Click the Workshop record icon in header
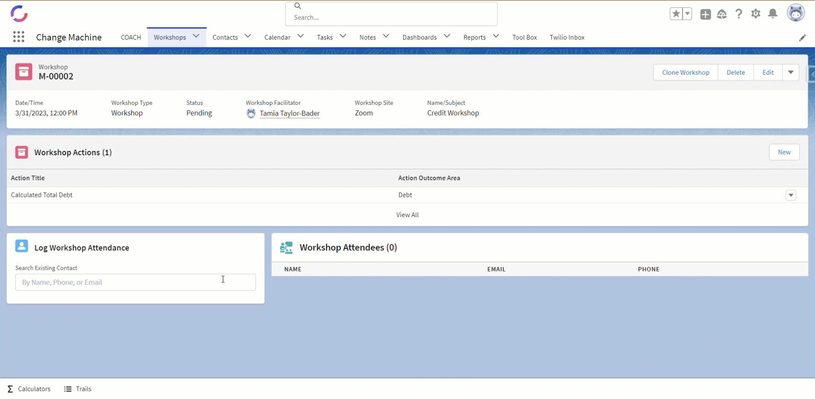Viewport: 815px width, 399px height. pyautogui.click(x=23, y=72)
